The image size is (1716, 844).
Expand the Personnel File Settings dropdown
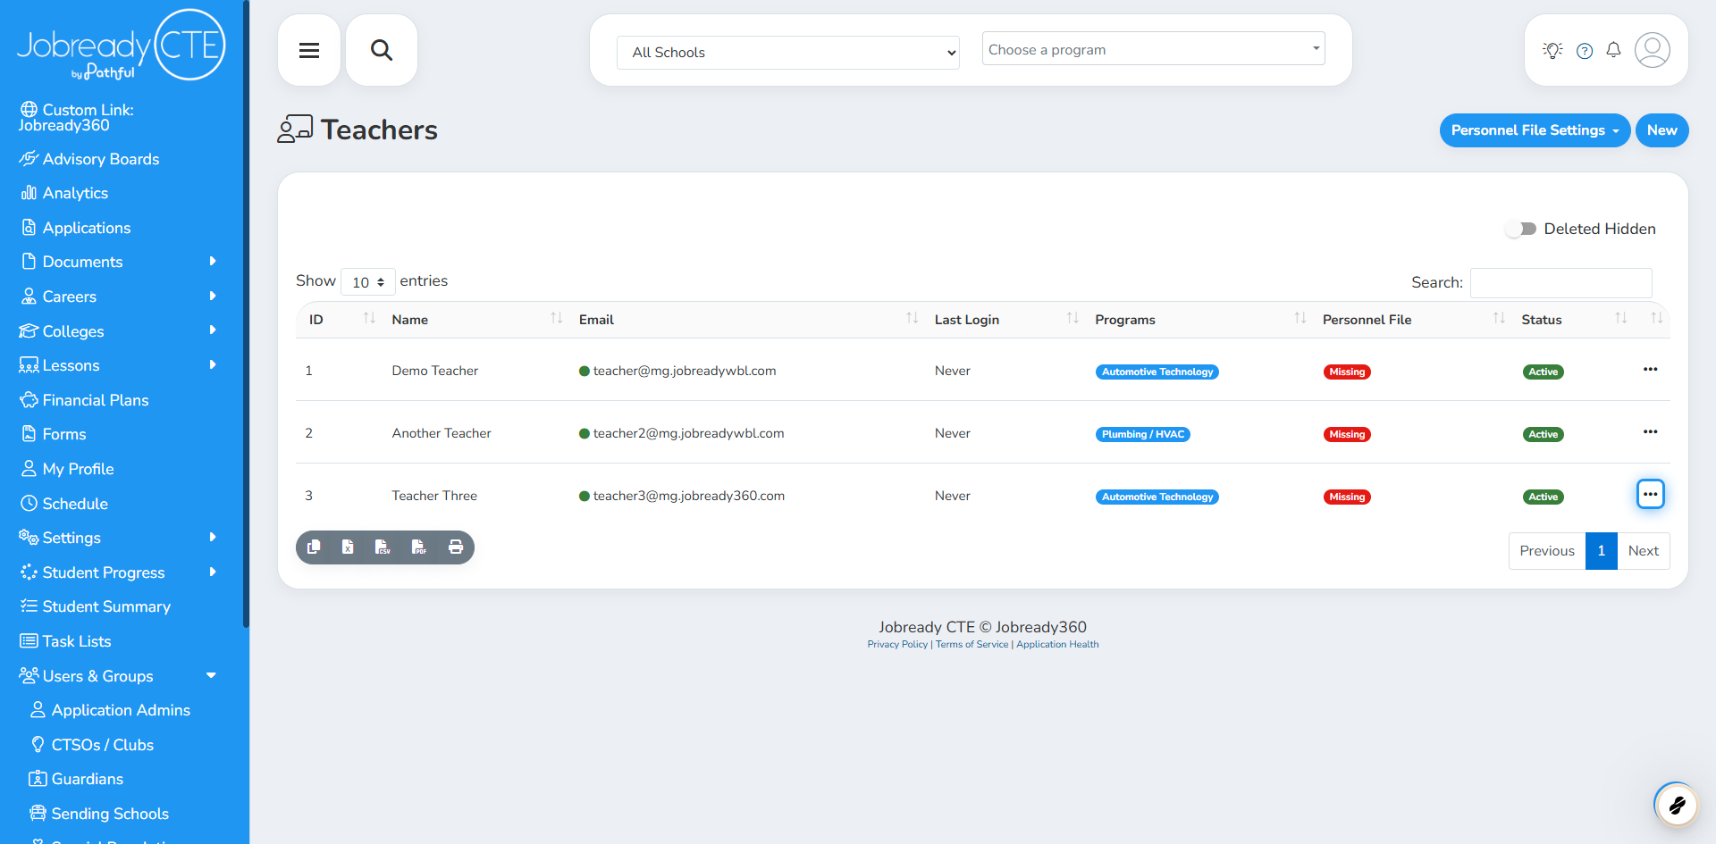click(x=1534, y=130)
